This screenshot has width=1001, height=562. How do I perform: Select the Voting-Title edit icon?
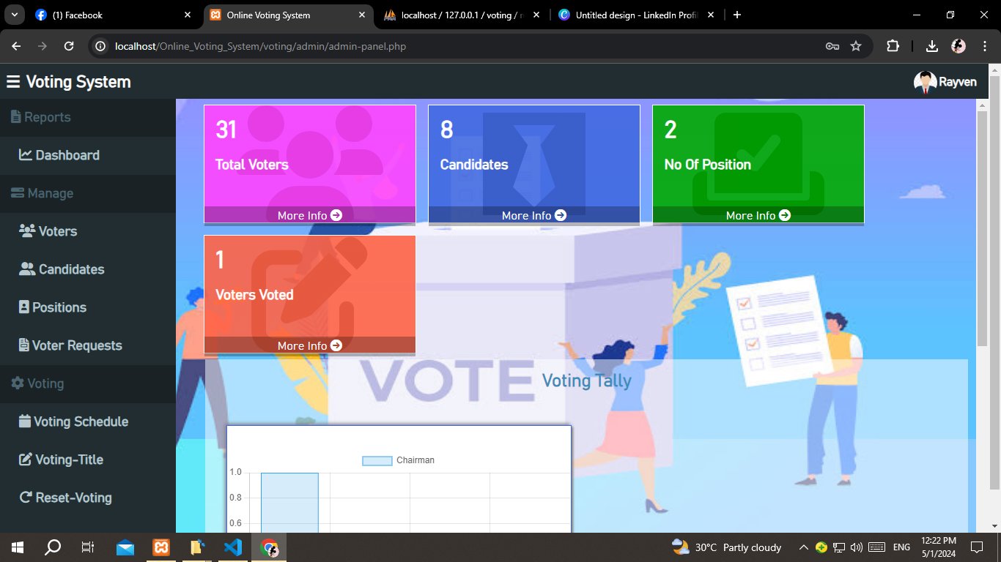[x=27, y=460]
